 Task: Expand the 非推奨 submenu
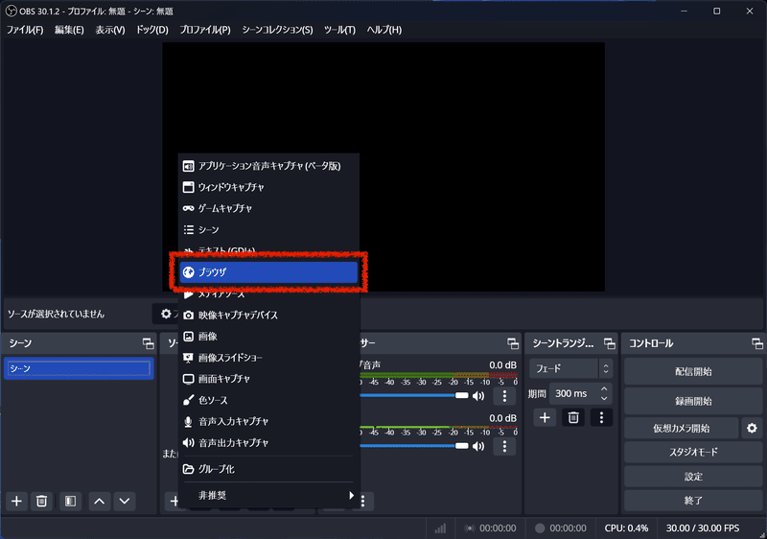coord(268,496)
